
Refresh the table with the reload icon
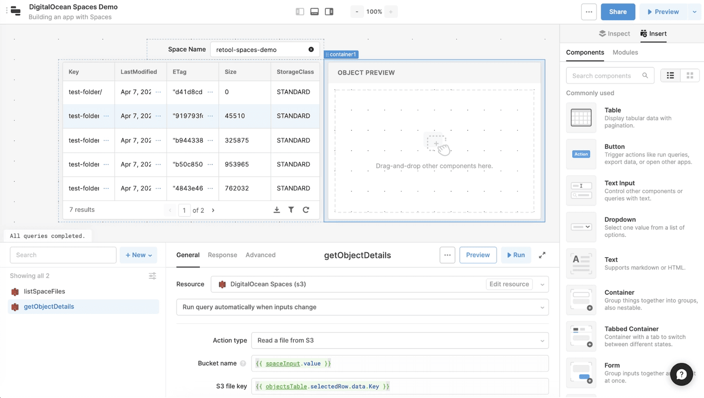[x=306, y=210]
